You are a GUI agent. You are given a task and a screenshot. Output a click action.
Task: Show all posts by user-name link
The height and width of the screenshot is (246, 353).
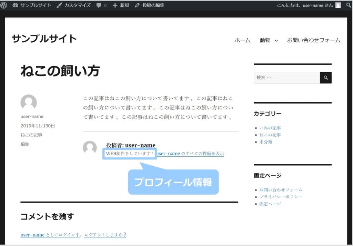coord(191,154)
